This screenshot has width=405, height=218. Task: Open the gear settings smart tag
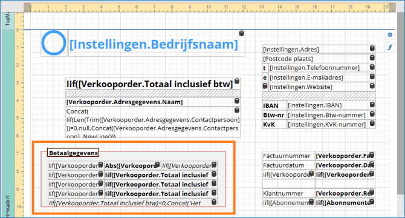[x=390, y=35]
